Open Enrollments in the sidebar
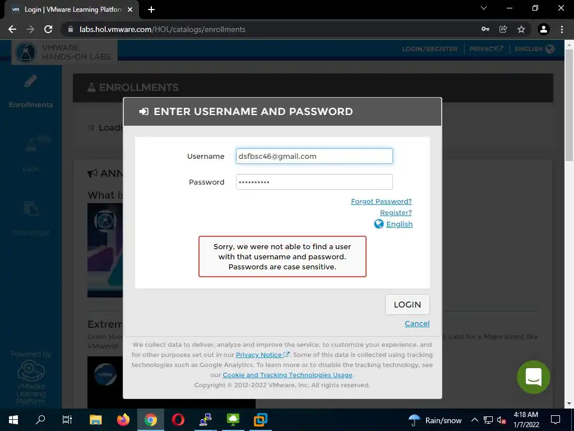Viewport: 574px width, 431px height. (x=31, y=91)
